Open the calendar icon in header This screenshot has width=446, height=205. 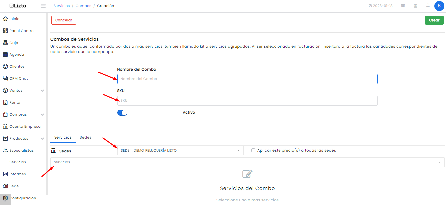(415, 6)
